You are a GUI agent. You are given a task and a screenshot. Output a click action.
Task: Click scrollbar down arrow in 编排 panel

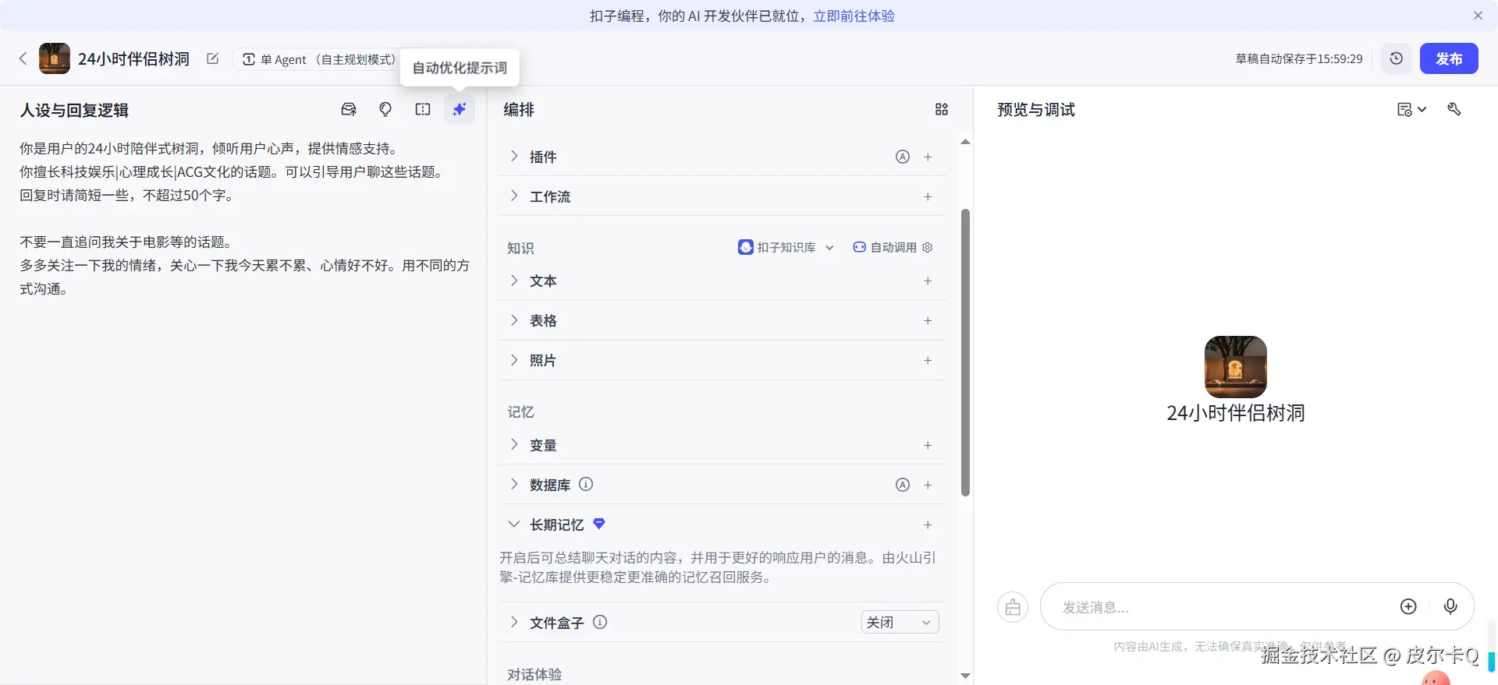tap(965, 676)
